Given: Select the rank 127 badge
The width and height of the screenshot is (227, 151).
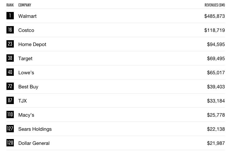Looking at the screenshot, I should pyautogui.click(x=10, y=129).
